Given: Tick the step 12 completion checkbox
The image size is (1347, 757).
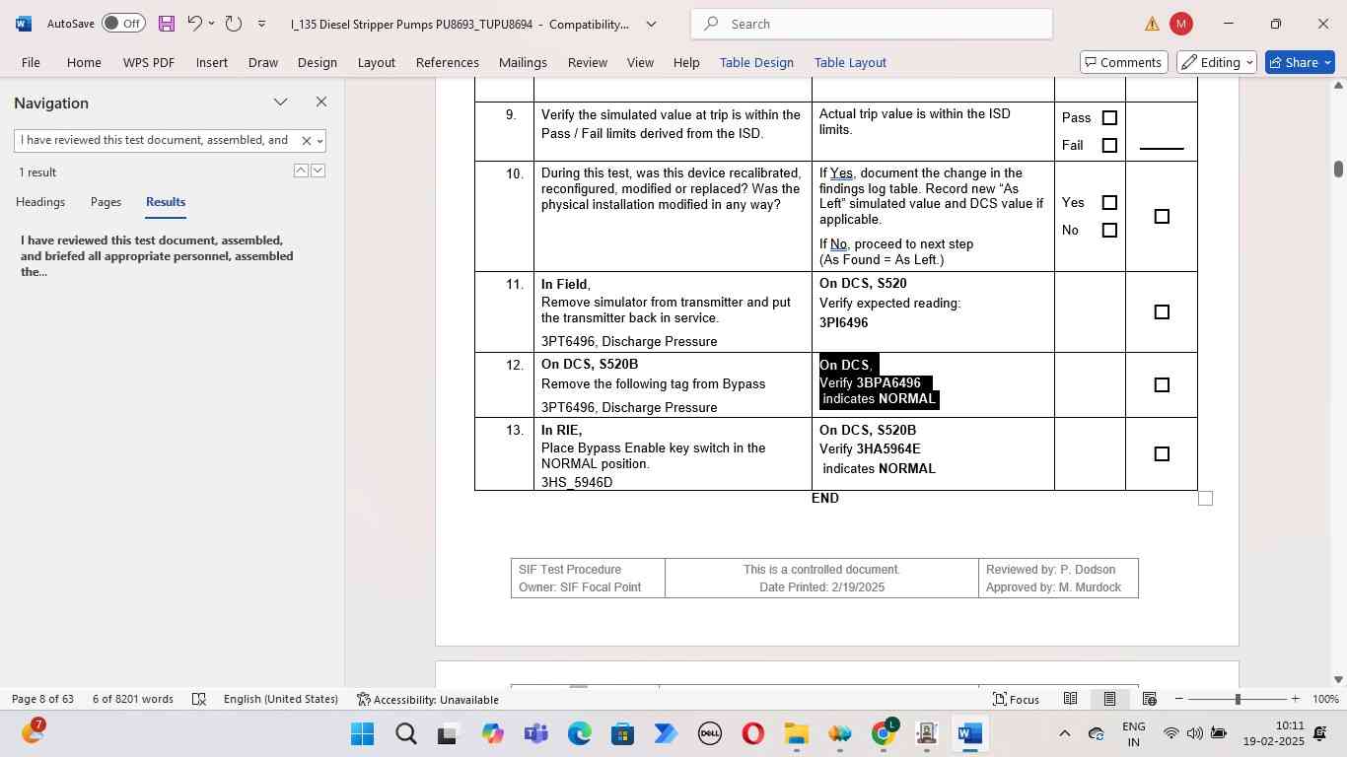Looking at the screenshot, I should coord(1162,385).
